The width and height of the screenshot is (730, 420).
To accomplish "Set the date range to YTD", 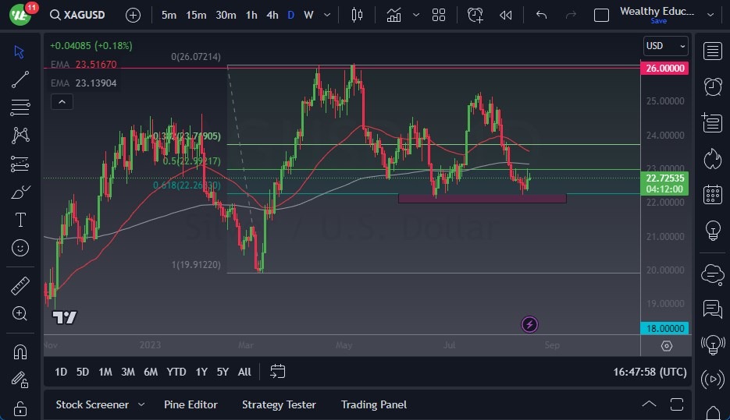I will click(x=176, y=372).
